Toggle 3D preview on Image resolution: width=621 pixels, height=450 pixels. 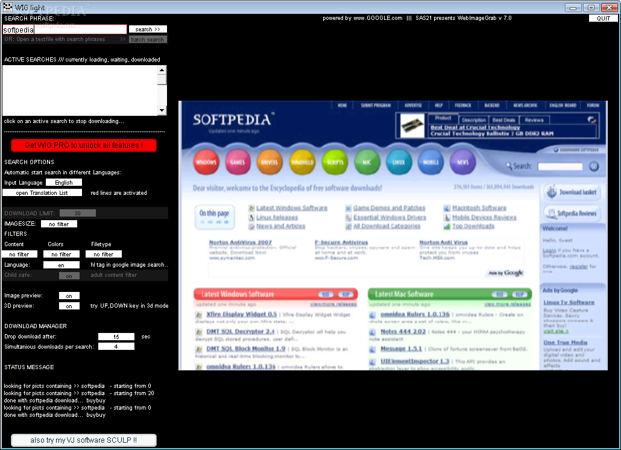pyautogui.click(x=69, y=306)
